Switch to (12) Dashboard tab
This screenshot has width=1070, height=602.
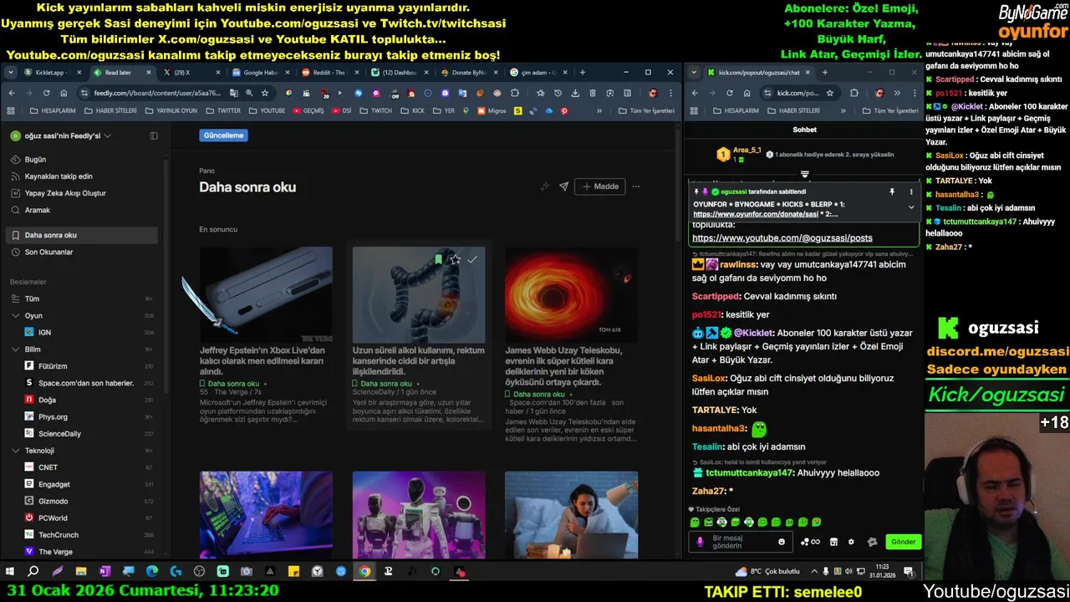(x=399, y=73)
